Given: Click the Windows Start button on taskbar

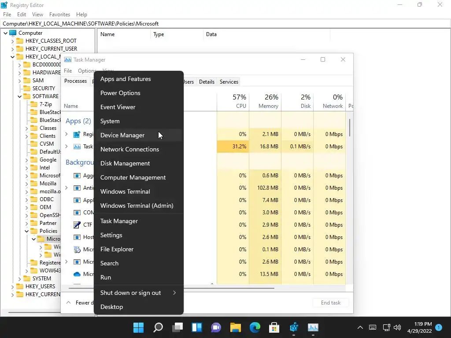Looking at the screenshot, I should (138, 327).
